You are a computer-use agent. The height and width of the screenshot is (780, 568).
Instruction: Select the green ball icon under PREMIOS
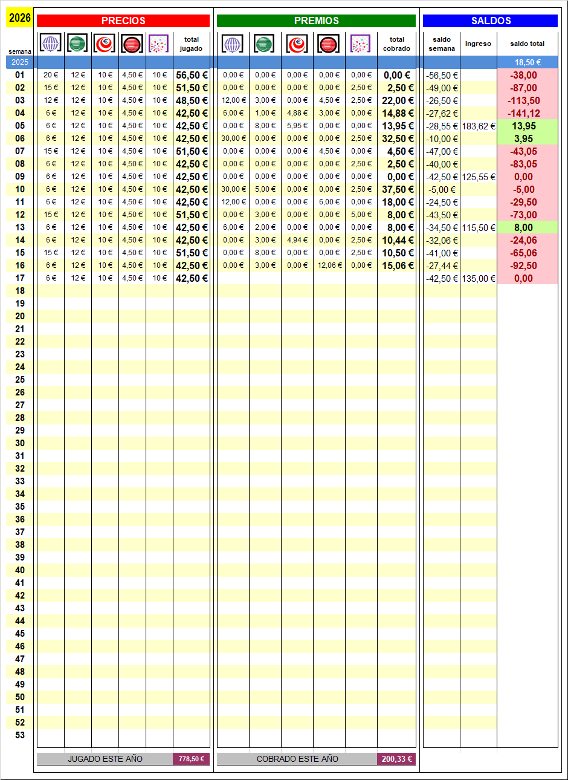pyautogui.click(x=264, y=44)
